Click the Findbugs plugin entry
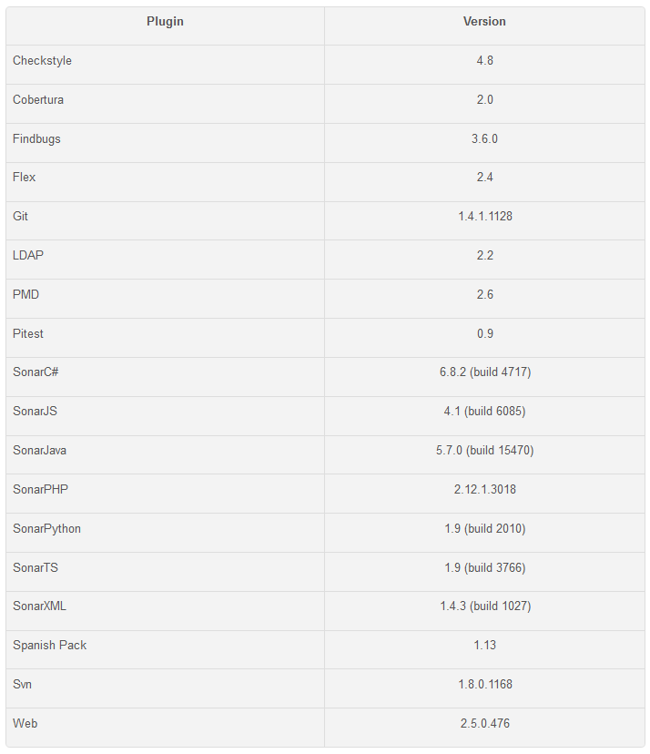Image resolution: width=650 pixels, height=754 pixels. click(36, 139)
